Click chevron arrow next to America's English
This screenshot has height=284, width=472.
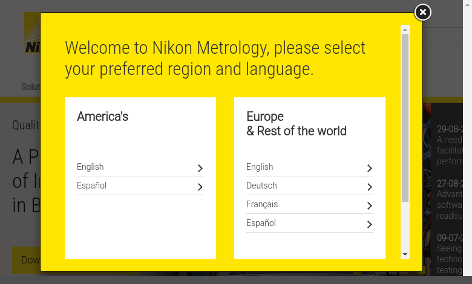click(x=200, y=169)
